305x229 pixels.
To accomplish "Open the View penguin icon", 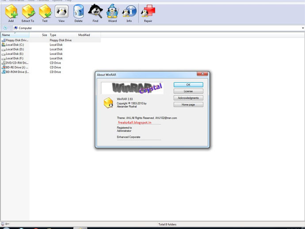I will click(61, 13).
